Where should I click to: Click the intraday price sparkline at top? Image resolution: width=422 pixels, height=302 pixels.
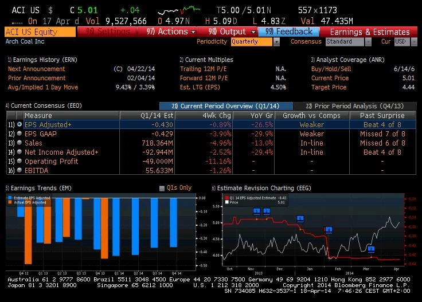[179, 10]
